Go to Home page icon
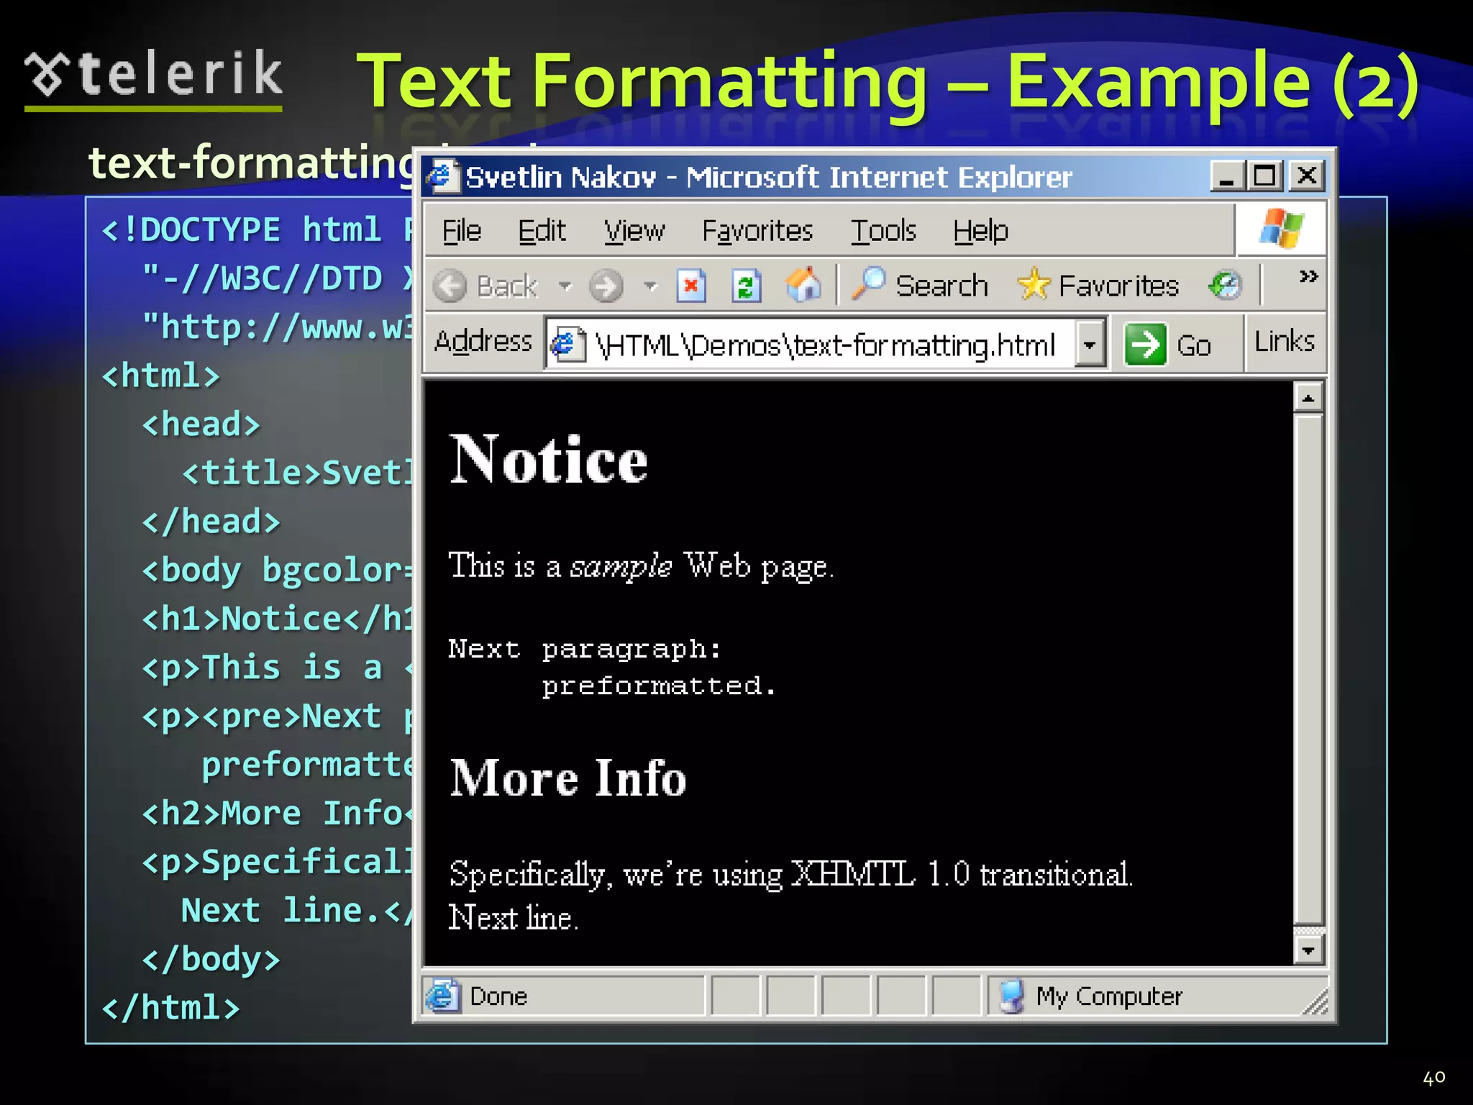 [803, 285]
